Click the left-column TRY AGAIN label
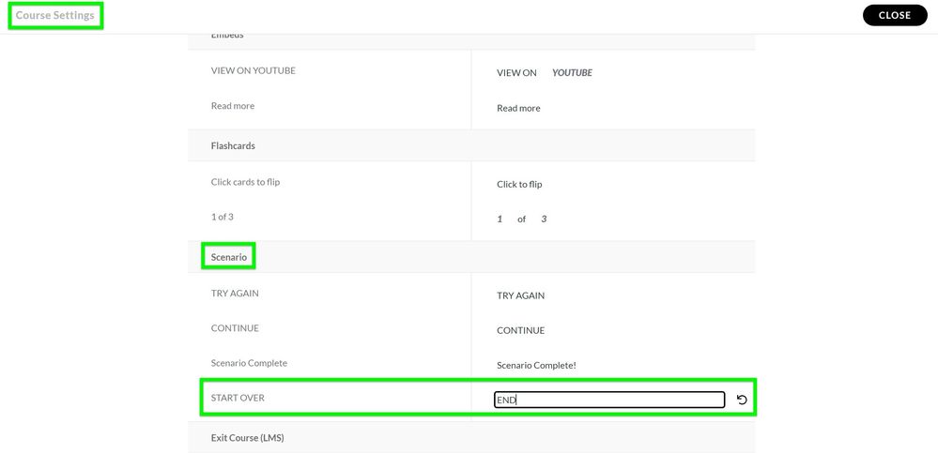 click(x=235, y=294)
